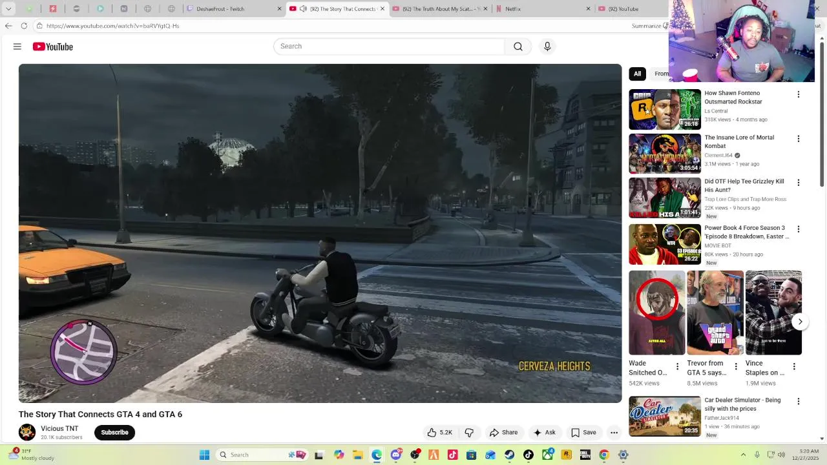Mute tab via speaker icon on tab

click(x=303, y=9)
